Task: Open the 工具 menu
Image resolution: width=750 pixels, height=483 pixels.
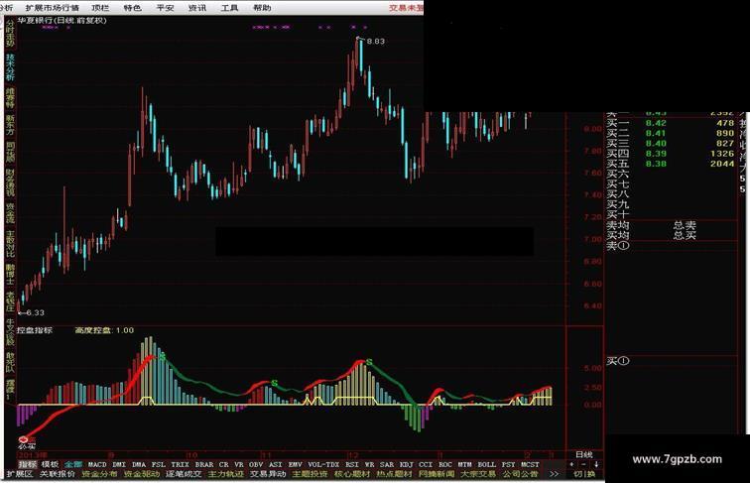Action: 229,8
